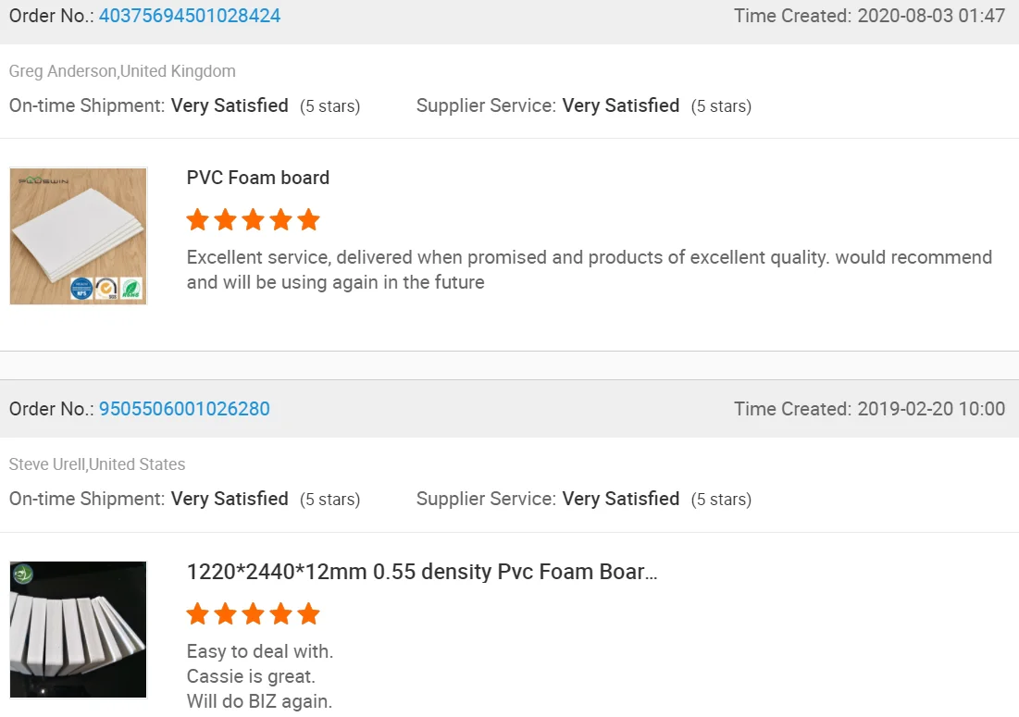Click reviewer name Steve Urell, United States

[97, 464]
